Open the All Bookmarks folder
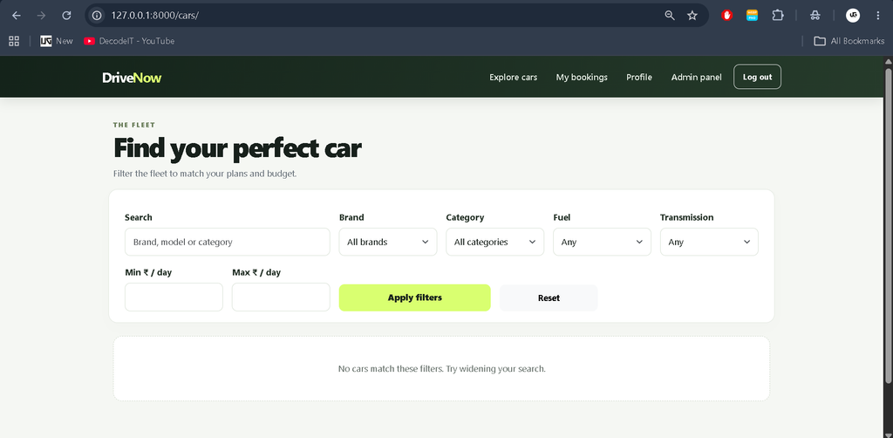893x438 pixels. coord(849,41)
